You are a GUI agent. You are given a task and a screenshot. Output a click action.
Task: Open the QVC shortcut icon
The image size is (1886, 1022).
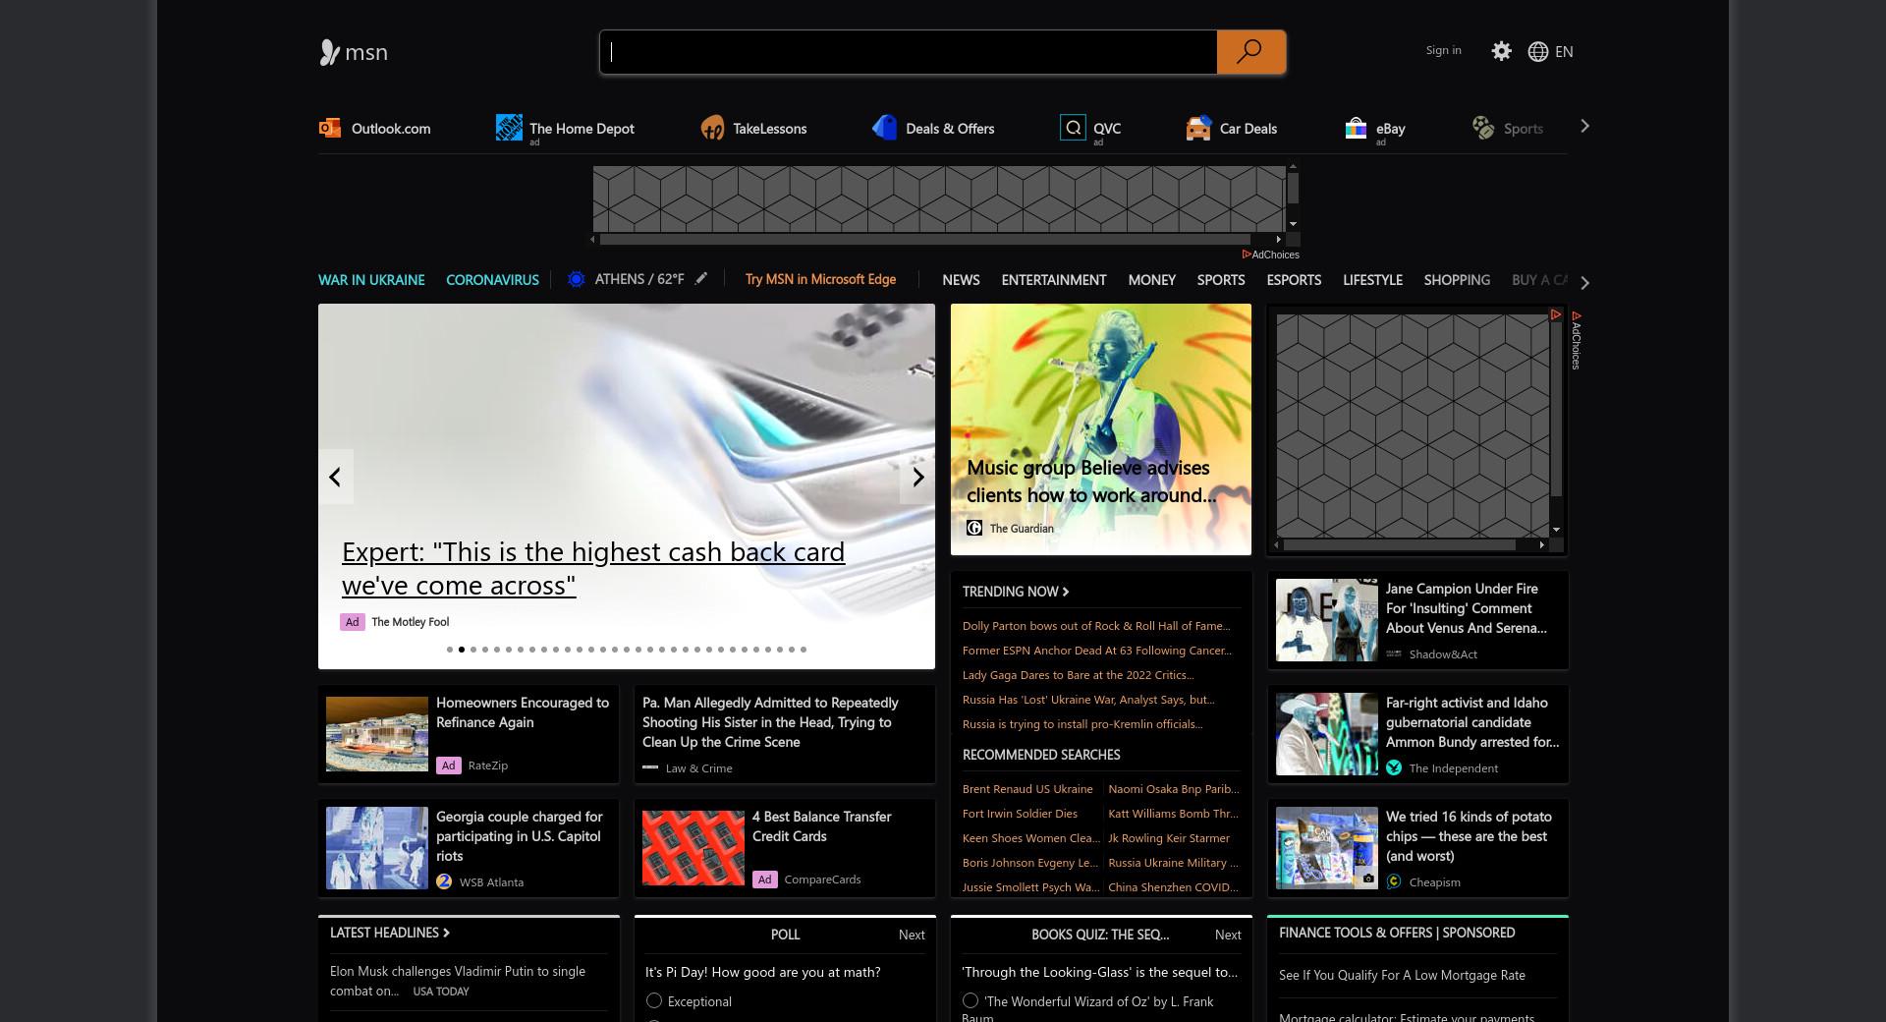[x=1073, y=128]
